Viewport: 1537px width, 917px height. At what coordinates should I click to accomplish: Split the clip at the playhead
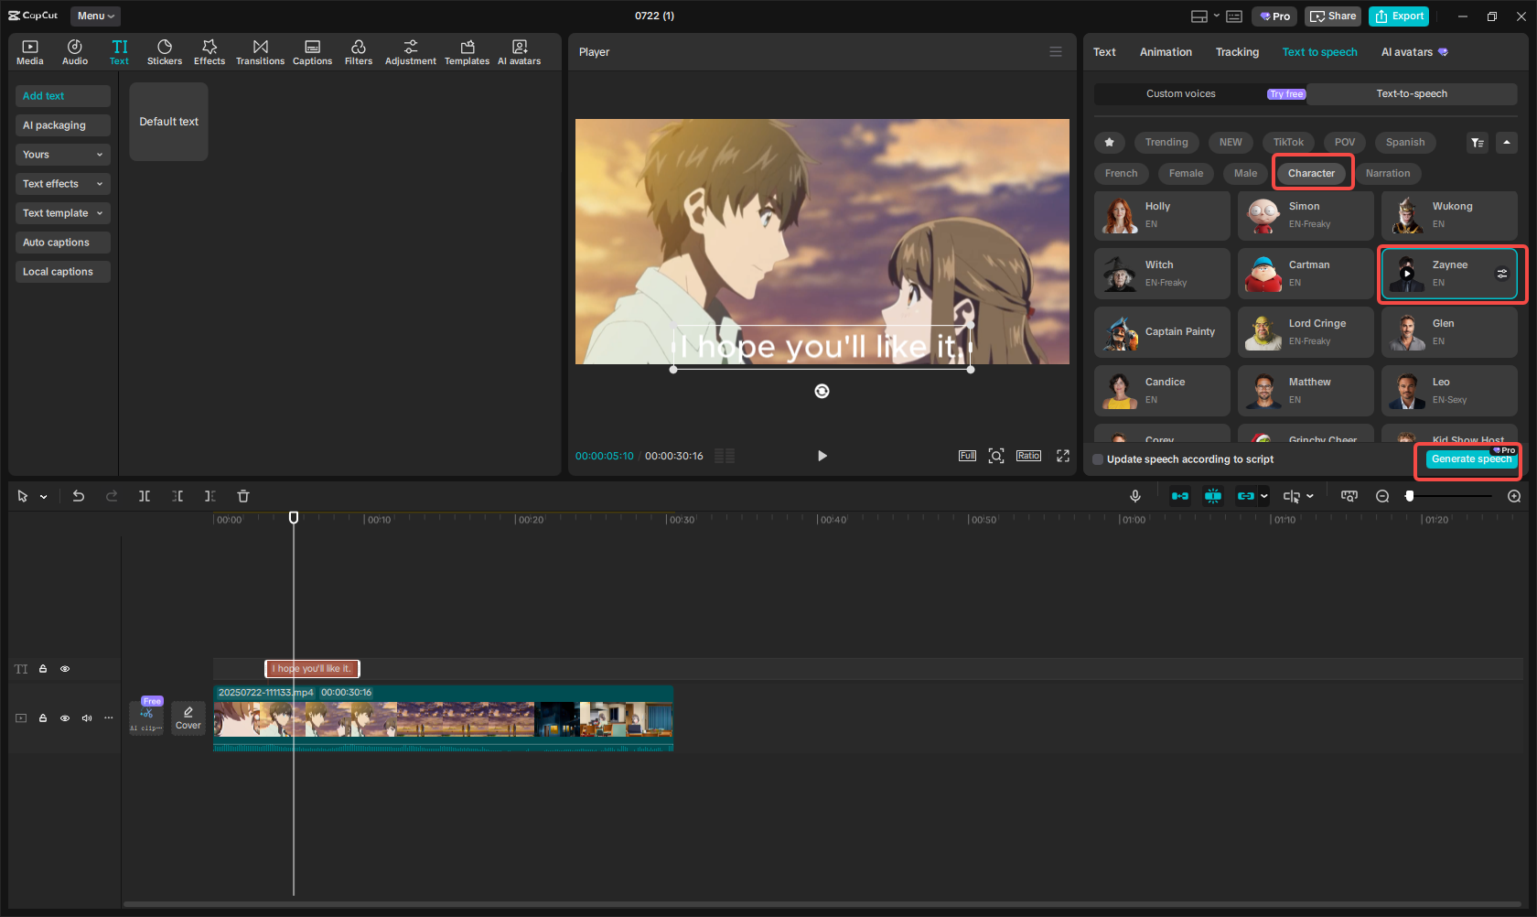[144, 495]
